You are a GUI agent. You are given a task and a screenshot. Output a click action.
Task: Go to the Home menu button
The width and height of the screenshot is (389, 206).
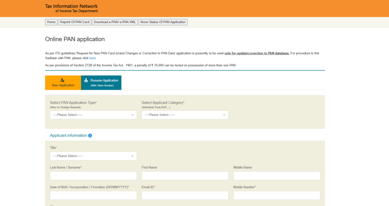51,22
